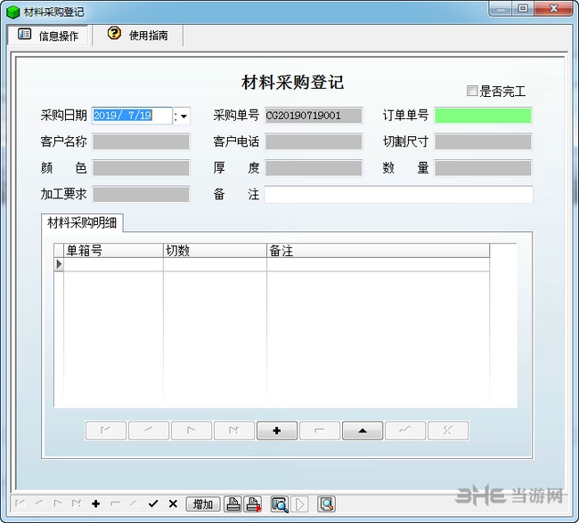This screenshot has height=523, width=579.
Task: Cancel changes with bottom toolbar X icon
Action: tap(173, 503)
